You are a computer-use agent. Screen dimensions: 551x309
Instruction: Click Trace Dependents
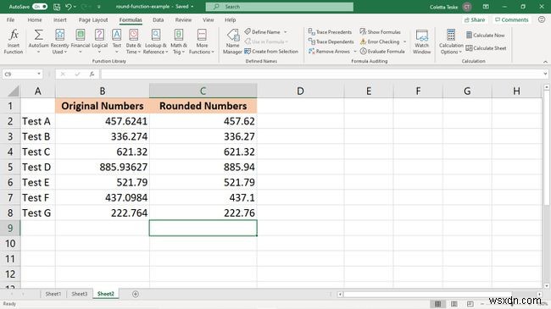click(331, 41)
